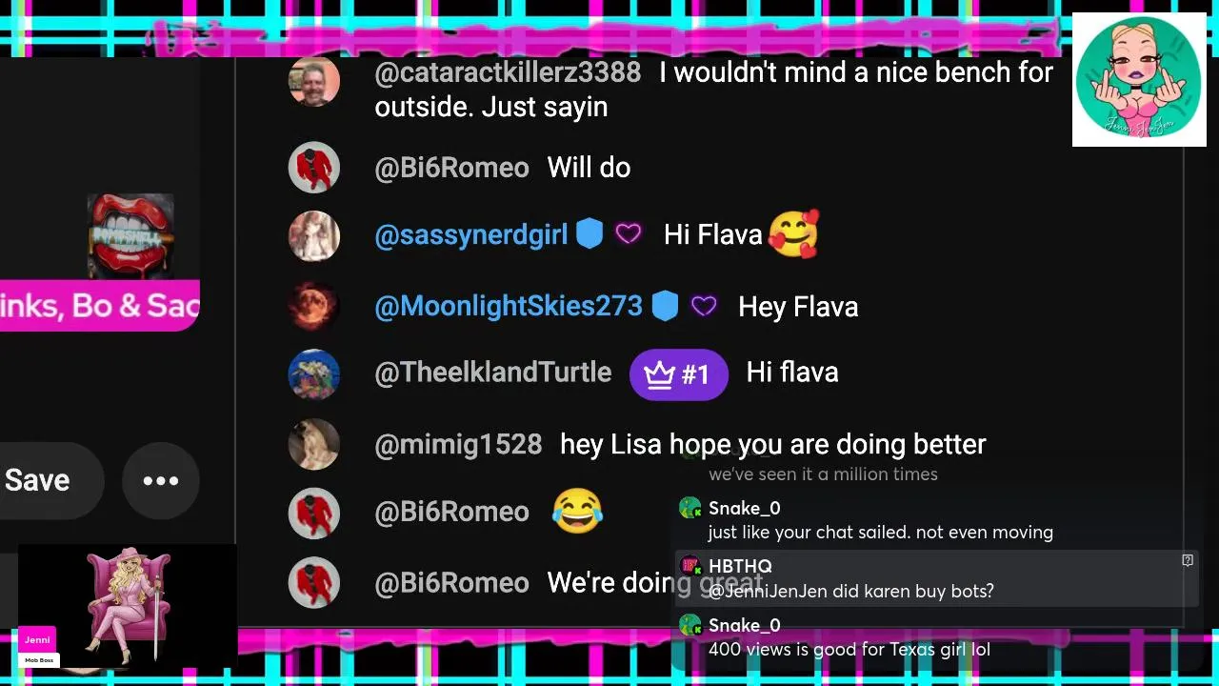The width and height of the screenshot is (1219, 686).
Task: Open cataractkillerz3388 profile avatar
Action: coord(314,81)
